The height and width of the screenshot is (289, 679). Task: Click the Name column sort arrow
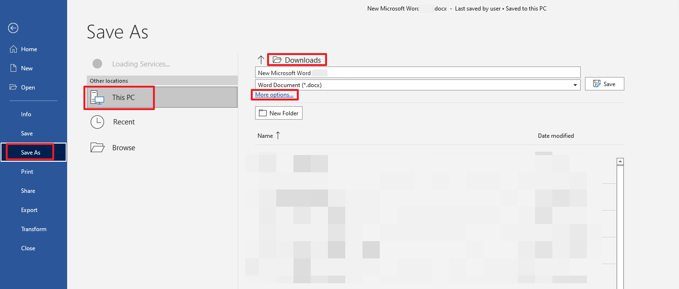click(278, 135)
